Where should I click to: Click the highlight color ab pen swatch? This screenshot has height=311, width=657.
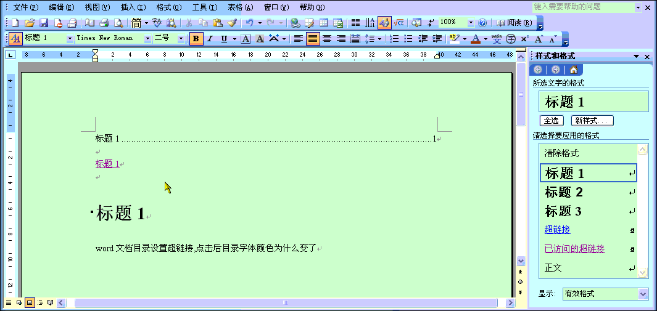(x=454, y=39)
